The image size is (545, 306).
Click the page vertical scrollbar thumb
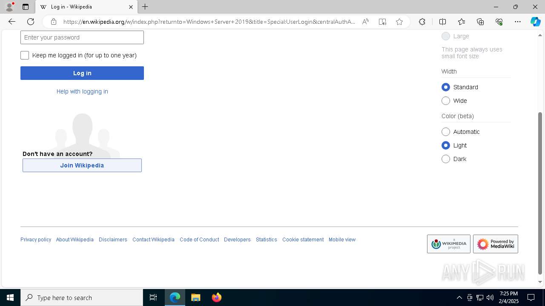[540, 193]
